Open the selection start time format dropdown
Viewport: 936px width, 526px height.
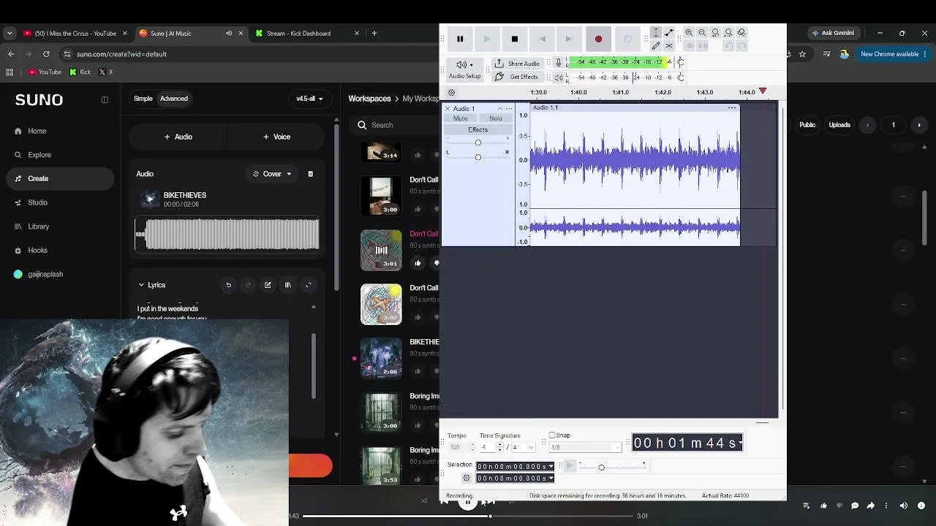click(x=550, y=467)
